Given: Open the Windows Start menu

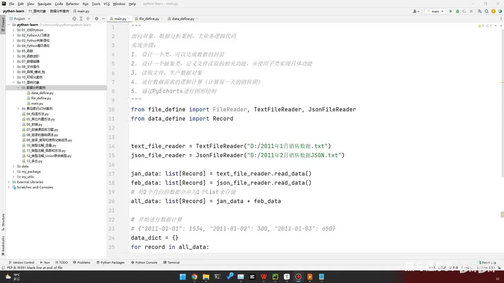Looking at the screenshot, I should (183, 277).
